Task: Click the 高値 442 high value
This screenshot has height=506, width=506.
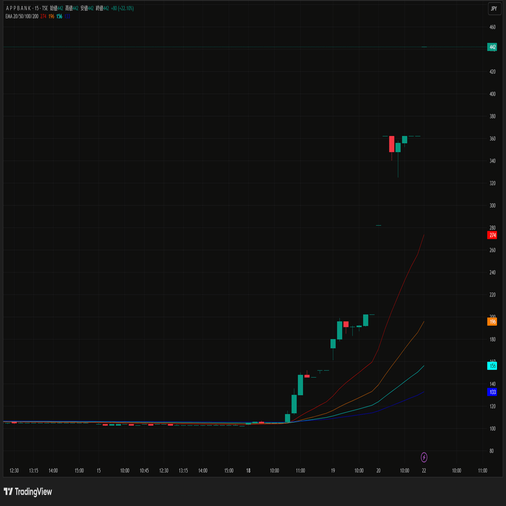Action: pyautogui.click(x=72, y=9)
